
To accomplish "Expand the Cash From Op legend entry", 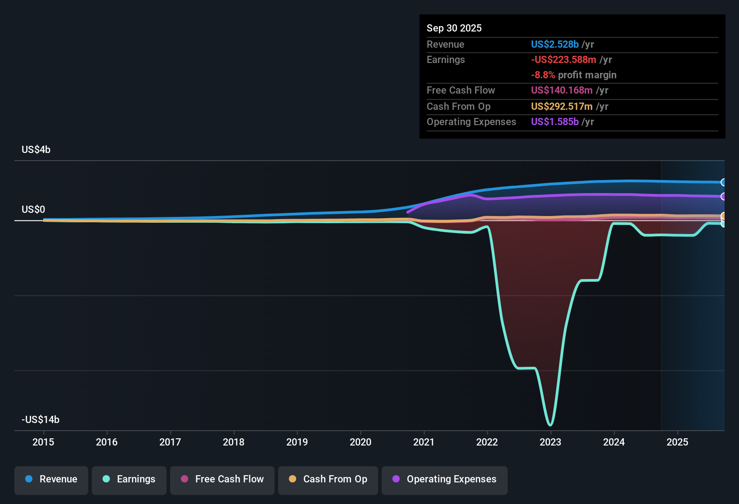I will pos(328,479).
